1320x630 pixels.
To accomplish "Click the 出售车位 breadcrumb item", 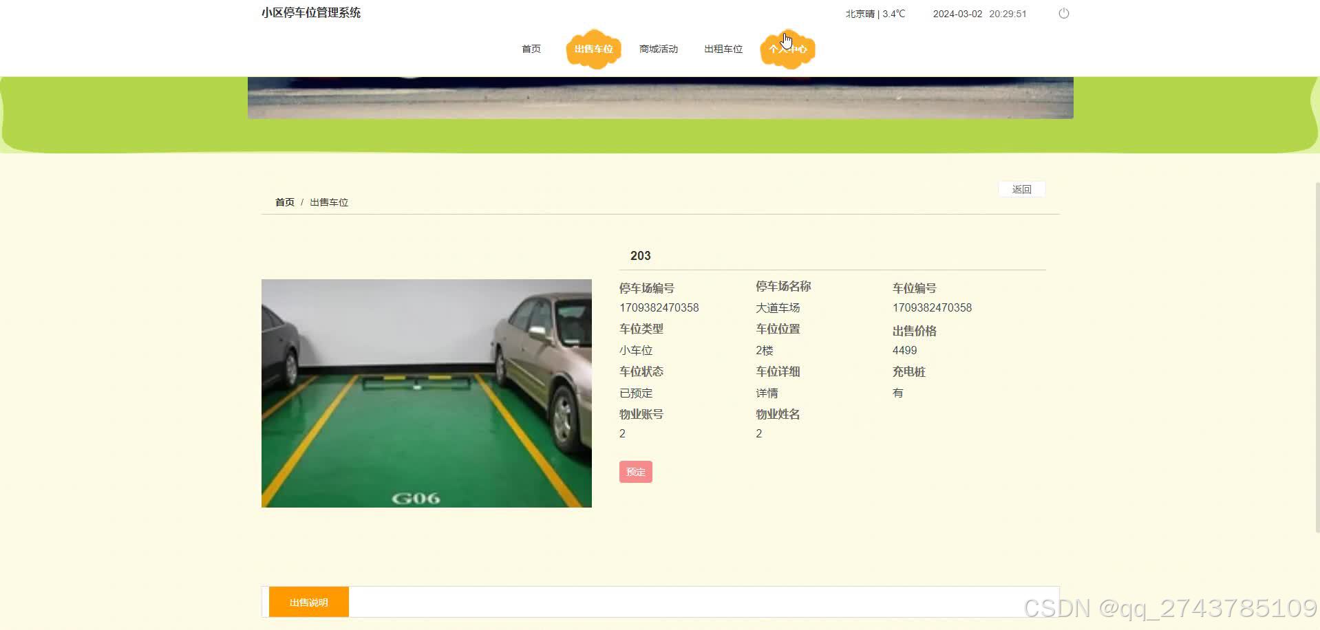I will click(x=329, y=202).
